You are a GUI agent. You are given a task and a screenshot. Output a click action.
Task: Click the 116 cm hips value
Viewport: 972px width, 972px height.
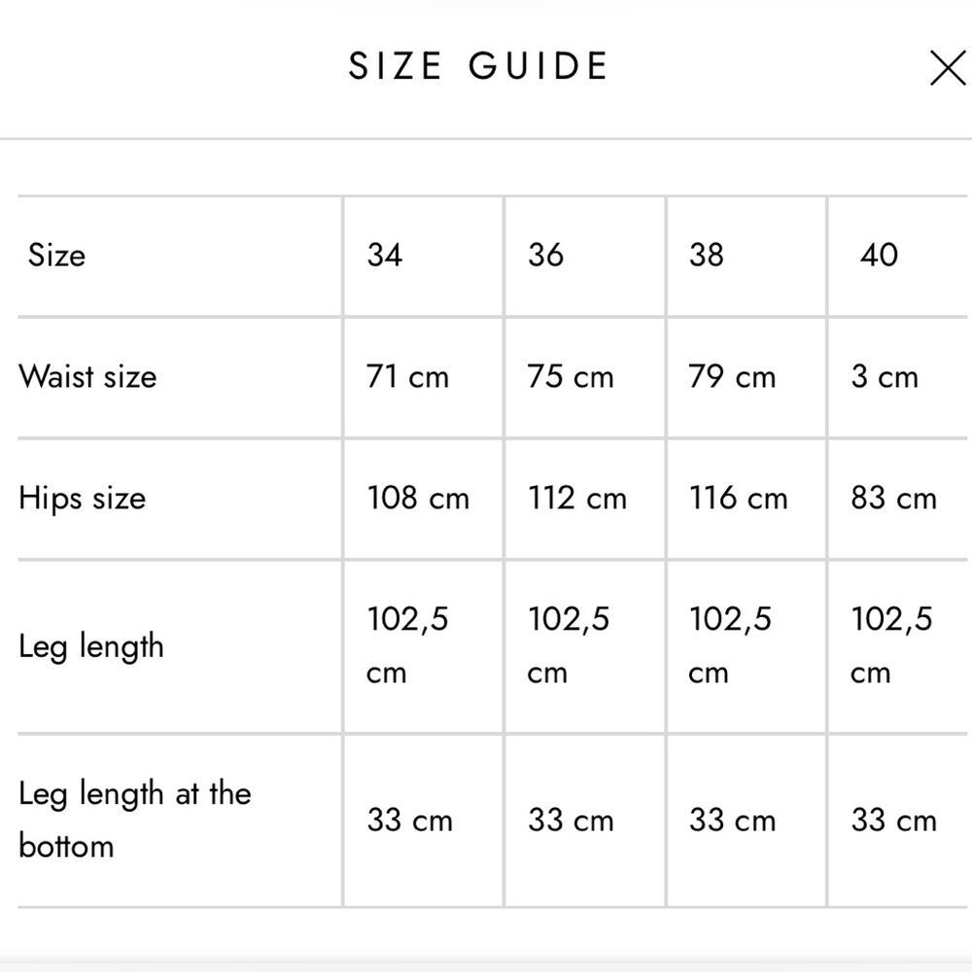coord(738,499)
